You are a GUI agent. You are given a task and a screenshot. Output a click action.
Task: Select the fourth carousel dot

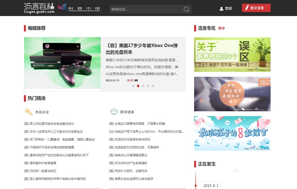(x=148, y=86)
